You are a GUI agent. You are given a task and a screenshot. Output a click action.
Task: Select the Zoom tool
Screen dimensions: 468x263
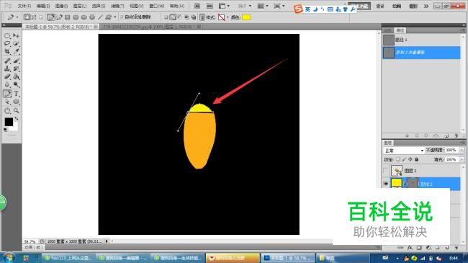pyautogui.click(x=16, y=110)
